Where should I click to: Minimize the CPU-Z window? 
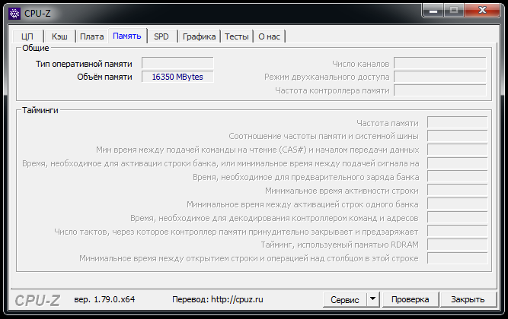[433, 11]
